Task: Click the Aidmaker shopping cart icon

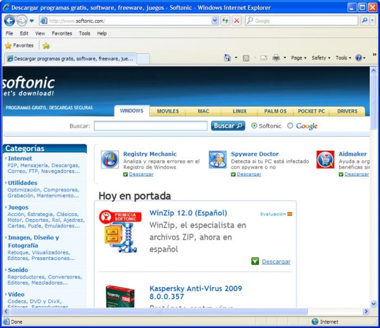Action: (x=325, y=159)
